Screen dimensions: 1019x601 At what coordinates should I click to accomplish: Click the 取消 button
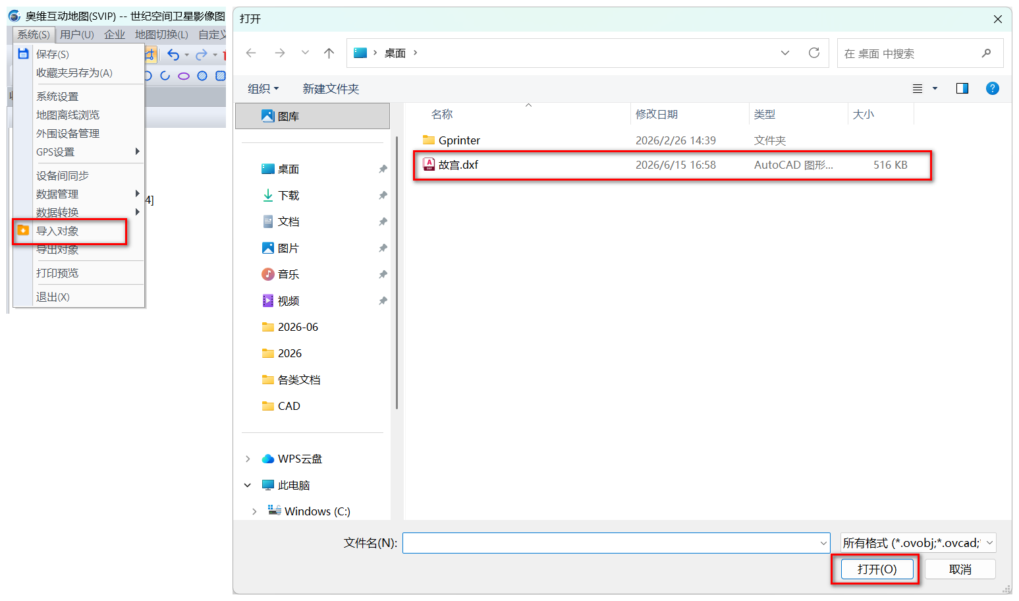960,569
